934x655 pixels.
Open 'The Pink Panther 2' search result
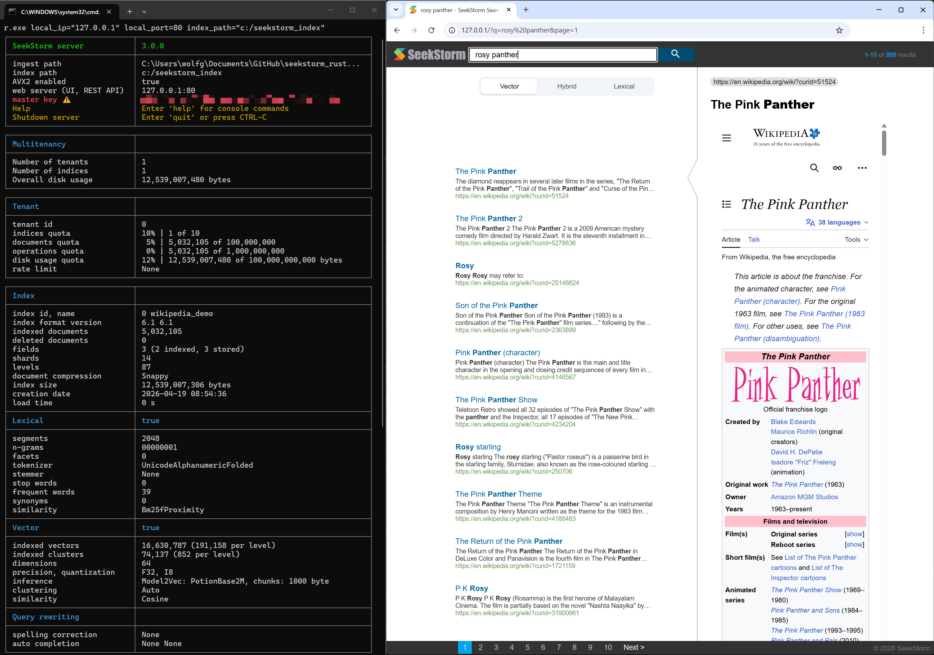coord(488,218)
